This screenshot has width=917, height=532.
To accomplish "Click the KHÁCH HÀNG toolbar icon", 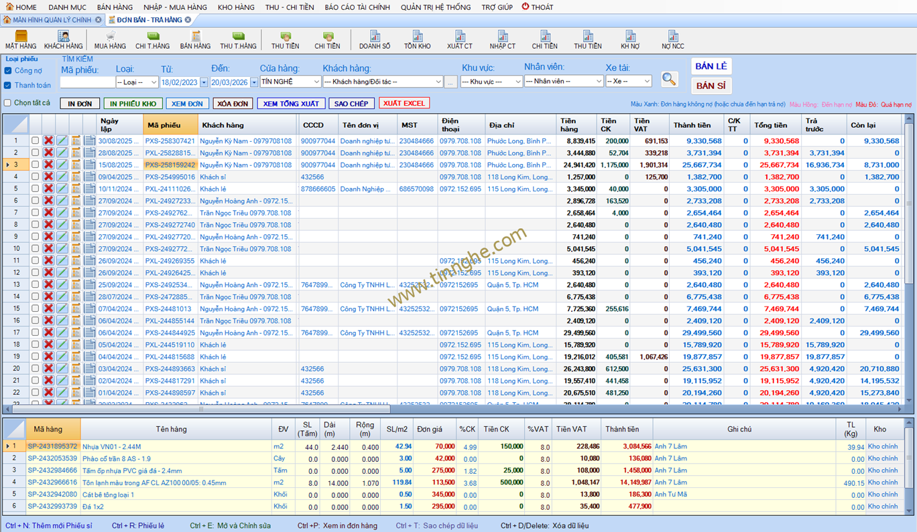I will click(64, 39).
